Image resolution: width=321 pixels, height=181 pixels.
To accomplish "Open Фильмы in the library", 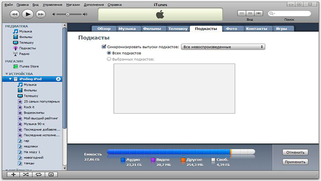I will point(22,37).
